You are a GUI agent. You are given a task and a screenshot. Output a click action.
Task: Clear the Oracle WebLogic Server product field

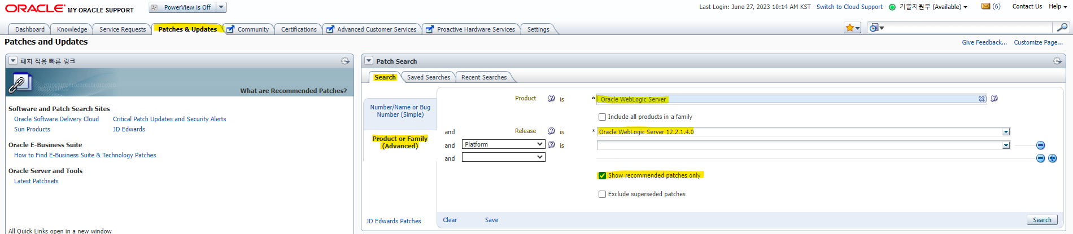tap(982, 99)
